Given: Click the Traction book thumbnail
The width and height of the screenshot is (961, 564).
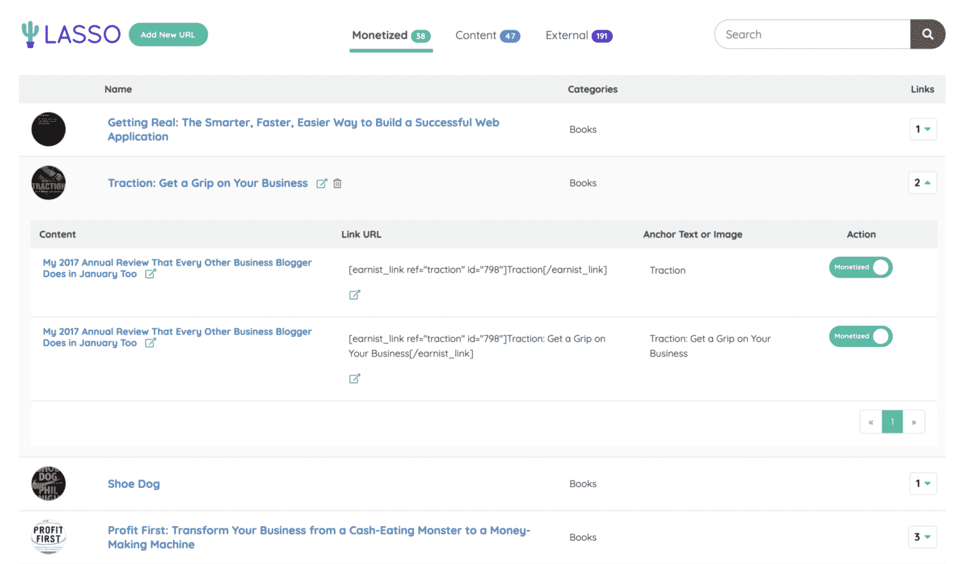Looking at the screenshot, I should click(x=49, y=183).
